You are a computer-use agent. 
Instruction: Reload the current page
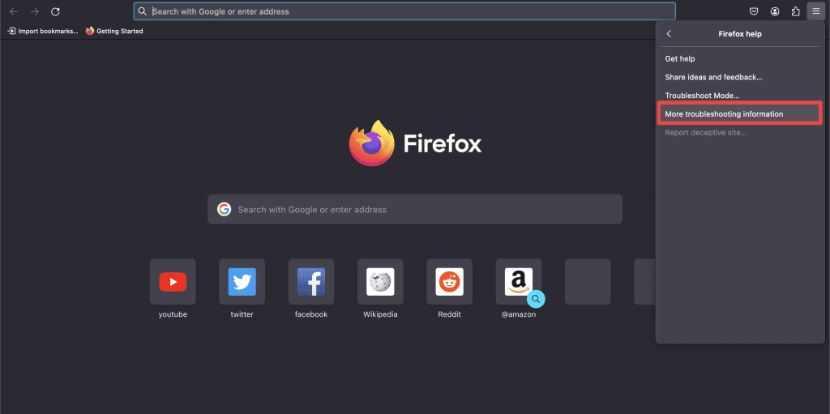pos(55,11)
